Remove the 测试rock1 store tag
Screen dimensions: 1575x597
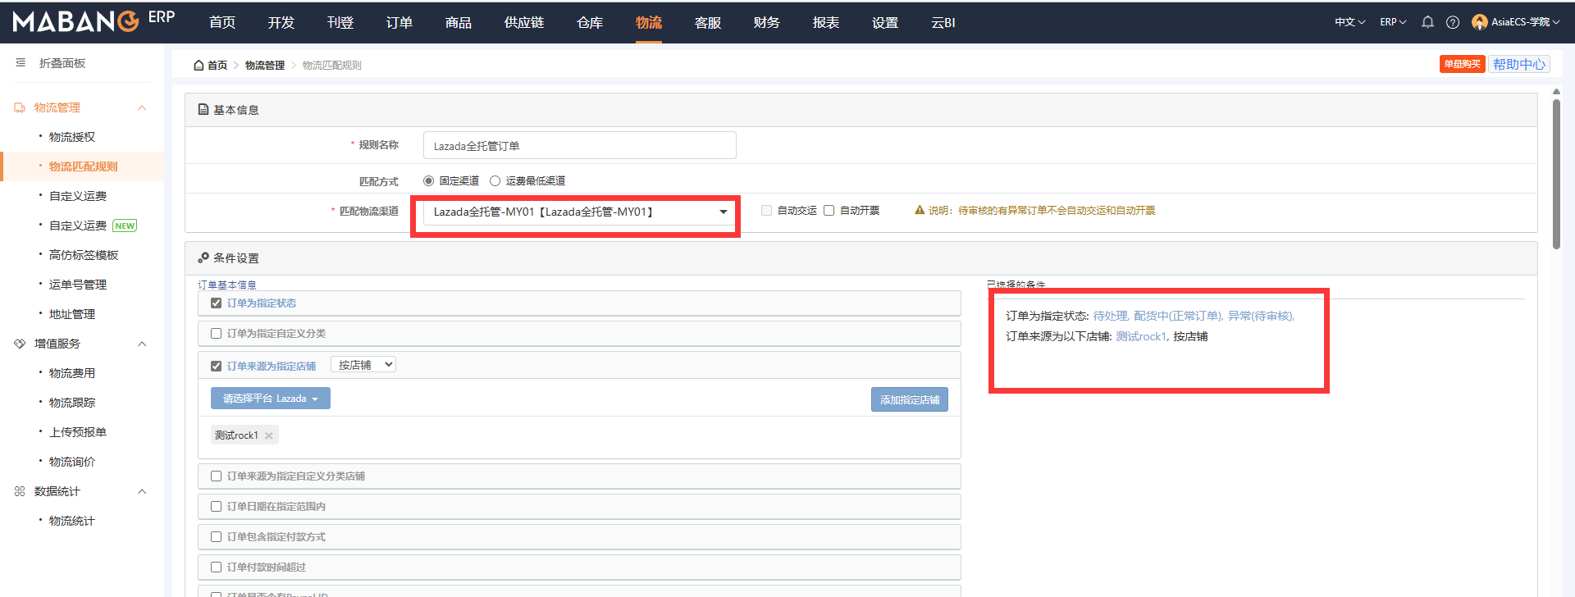269,435
